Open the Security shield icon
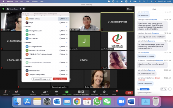 tap(33, 92)
